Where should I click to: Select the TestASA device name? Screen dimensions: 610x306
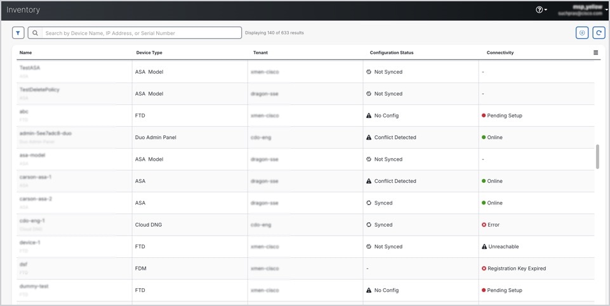[x=30, y=68]
